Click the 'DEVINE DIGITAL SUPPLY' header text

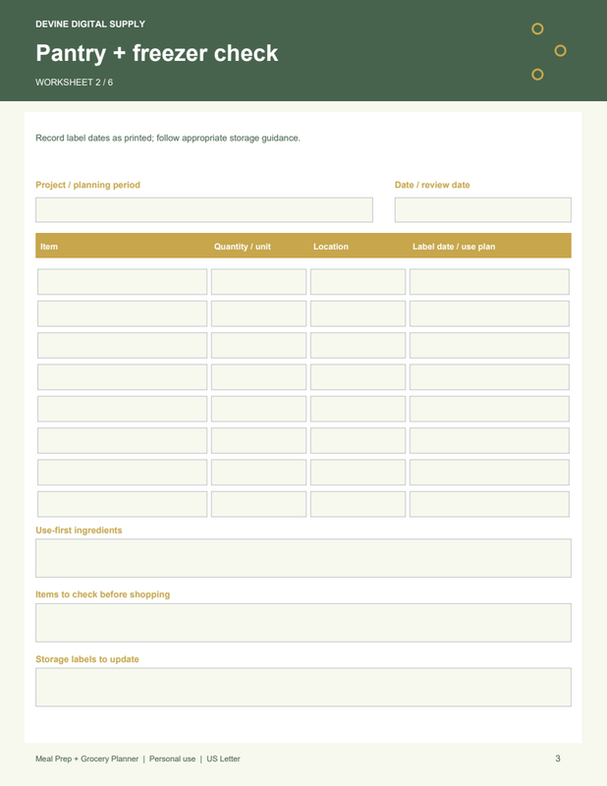pos(90,24)
